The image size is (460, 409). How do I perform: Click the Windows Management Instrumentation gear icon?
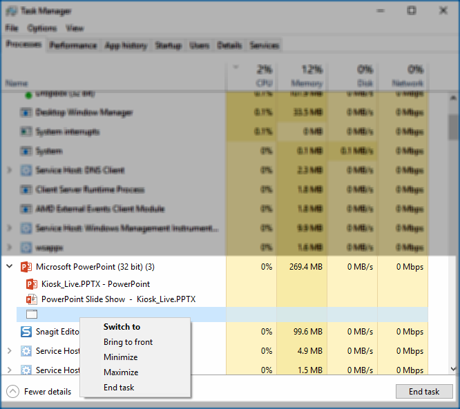(26, 228)
